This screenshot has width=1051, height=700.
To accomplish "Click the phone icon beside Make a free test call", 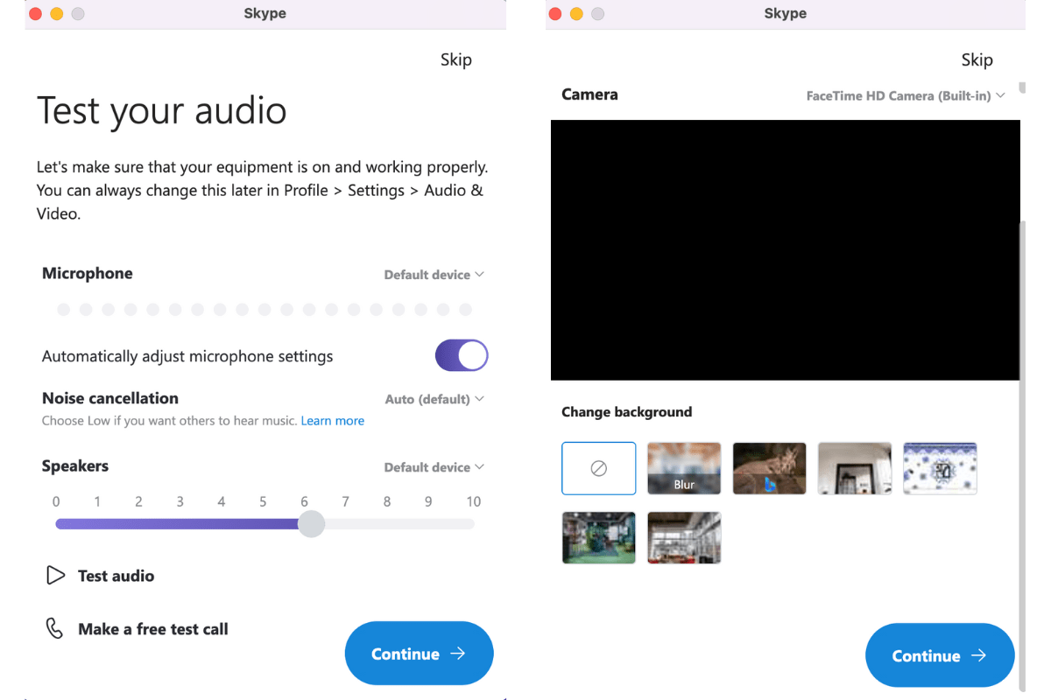I will click(55, 628).
